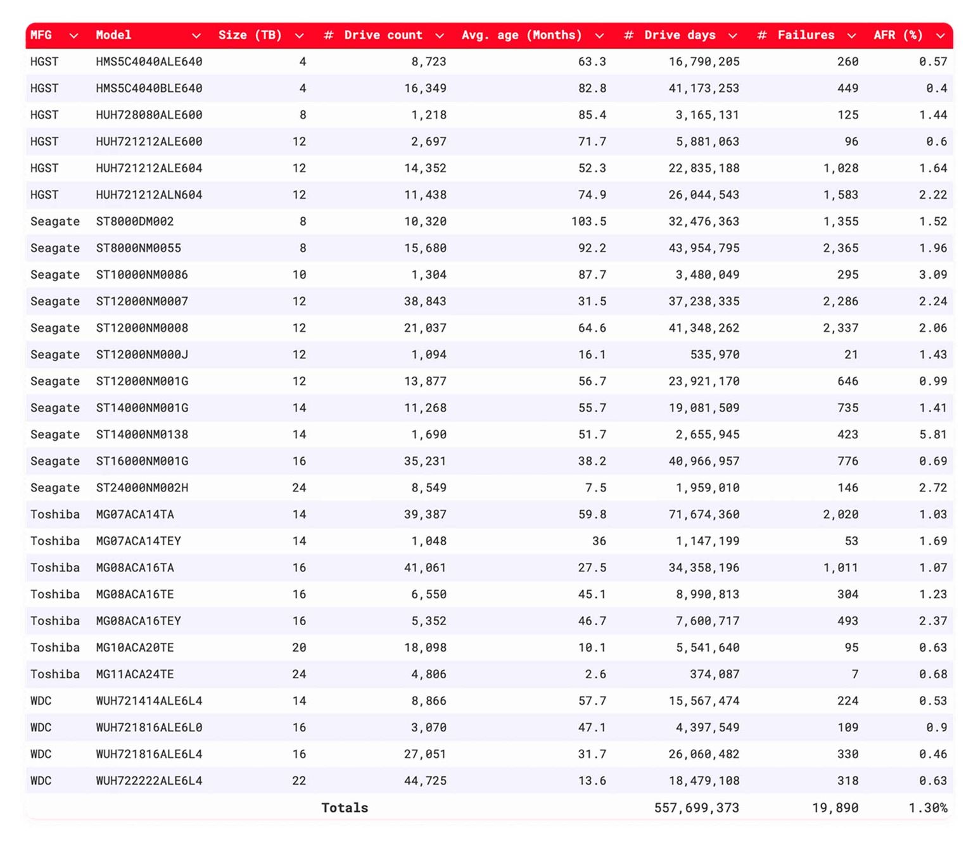Image resolution: width=978 pixels, height=841 pixels.
Task: Open the AFR (%) column chevron
Action: pos(941,36)
